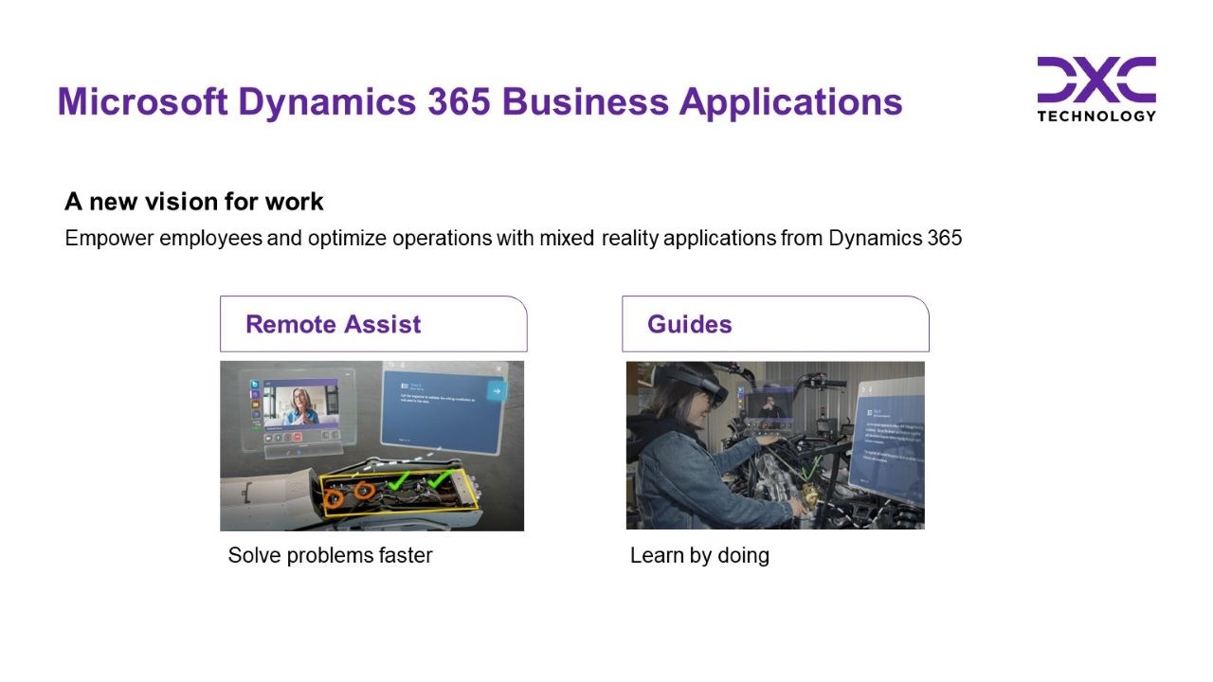This screenshot has height=682, width=1213.
Task: Open the Remote Assist screenshot image
Action: pos(371,446)
